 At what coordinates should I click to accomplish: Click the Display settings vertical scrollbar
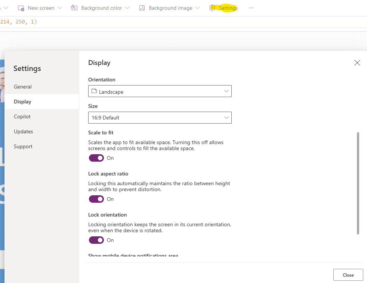pyautogui.click(x=358, y=183)
